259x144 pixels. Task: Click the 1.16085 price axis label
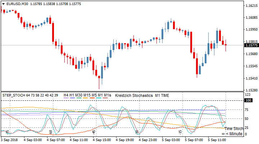[251, 18]
